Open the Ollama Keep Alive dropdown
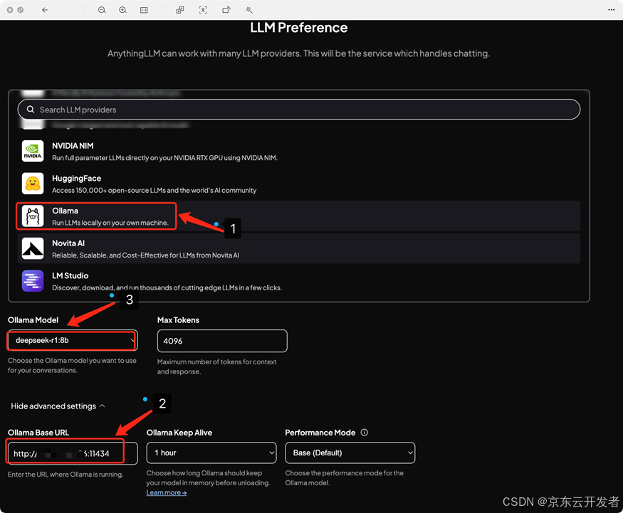623x513 pixels. (211, 453)
